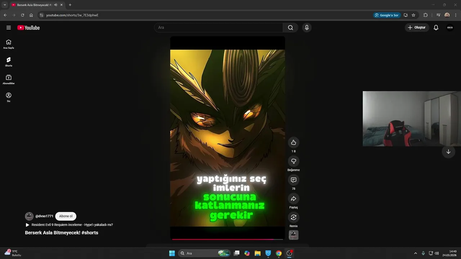
Task: Open YouTube notifications bell
Action: (x=436, y=28)
